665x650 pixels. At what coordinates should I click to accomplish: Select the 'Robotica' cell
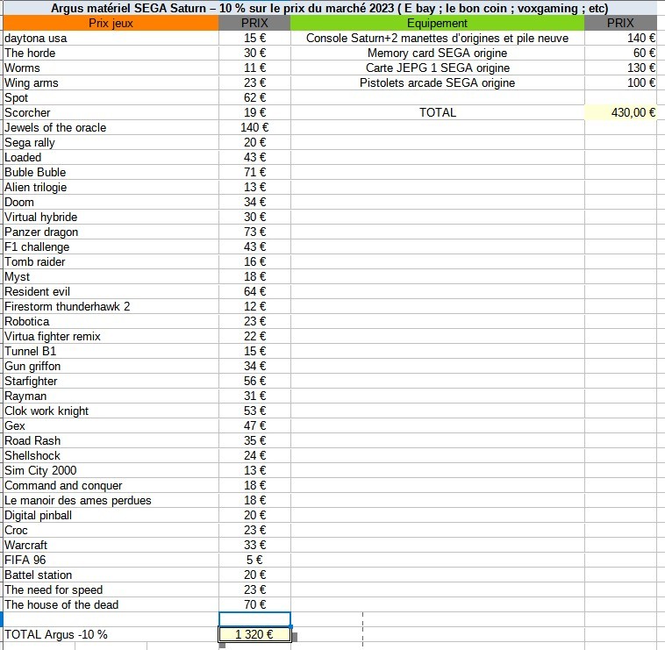point(111,321)
